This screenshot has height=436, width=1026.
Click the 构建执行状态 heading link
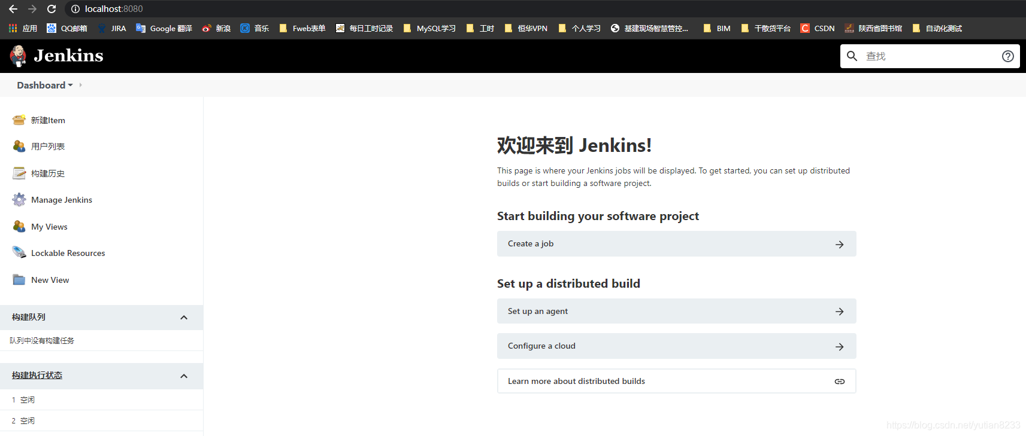37,375
